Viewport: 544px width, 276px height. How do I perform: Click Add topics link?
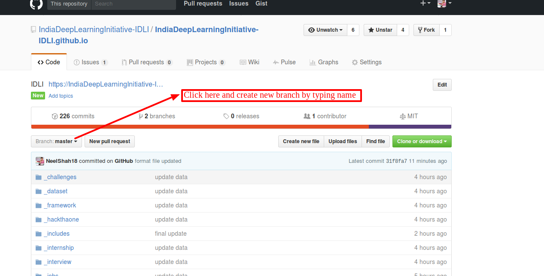point(61,96)
